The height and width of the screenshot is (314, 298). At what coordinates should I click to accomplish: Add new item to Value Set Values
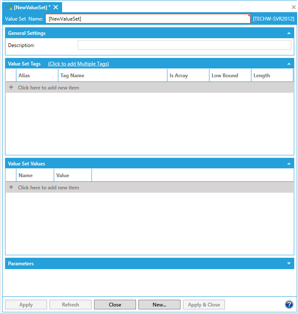coord(48,188)
